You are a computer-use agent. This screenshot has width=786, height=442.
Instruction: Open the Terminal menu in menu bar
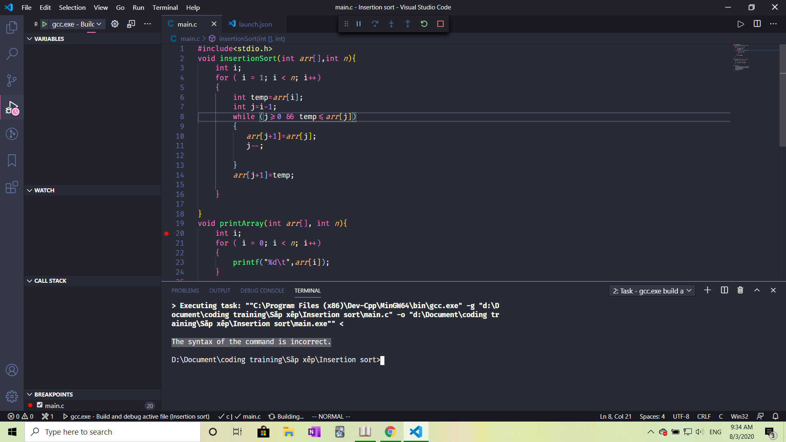(x=165, y=7)
